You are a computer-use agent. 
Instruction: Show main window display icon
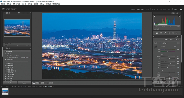[x=3, y=87]
